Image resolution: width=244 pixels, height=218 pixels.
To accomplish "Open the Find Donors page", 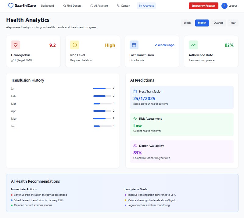I will (72, 6).
